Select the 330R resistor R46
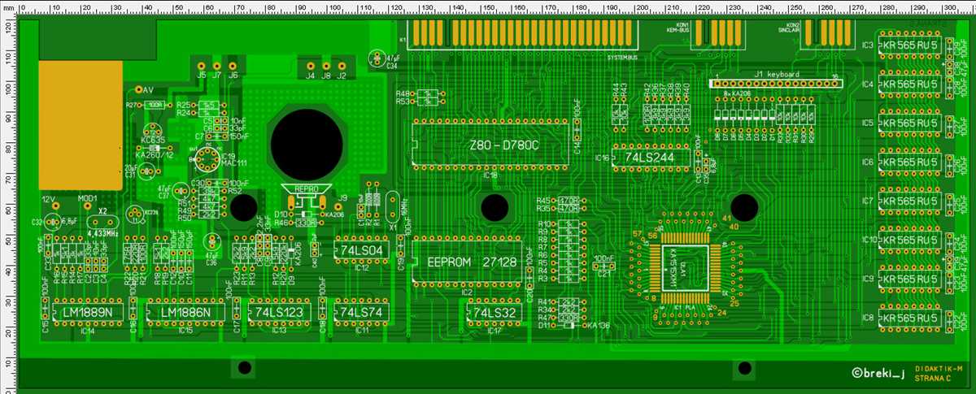Screen dimensions: 976x394 click(305, 222)
